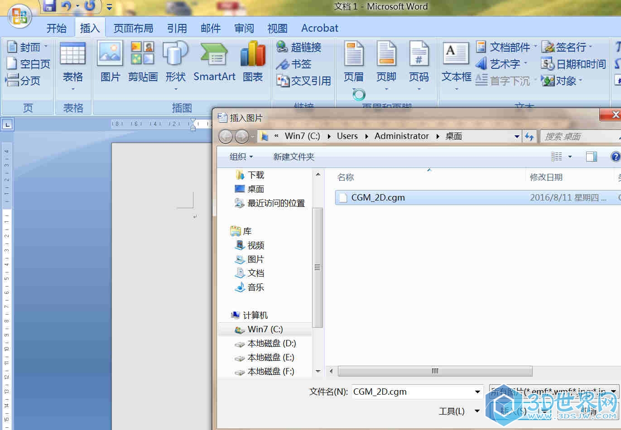Viewport: 621px width, 430px height.
Task: Click New Folder (新建文件夹) button
Action: click(294, 157)
